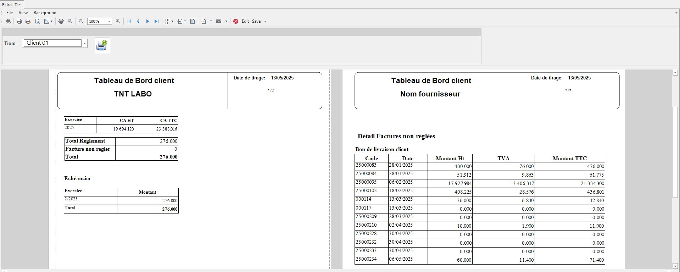Image resolution: width=680 pixels, height=272 pixels.
Task: Open the File menu
Action: (10, 13)
